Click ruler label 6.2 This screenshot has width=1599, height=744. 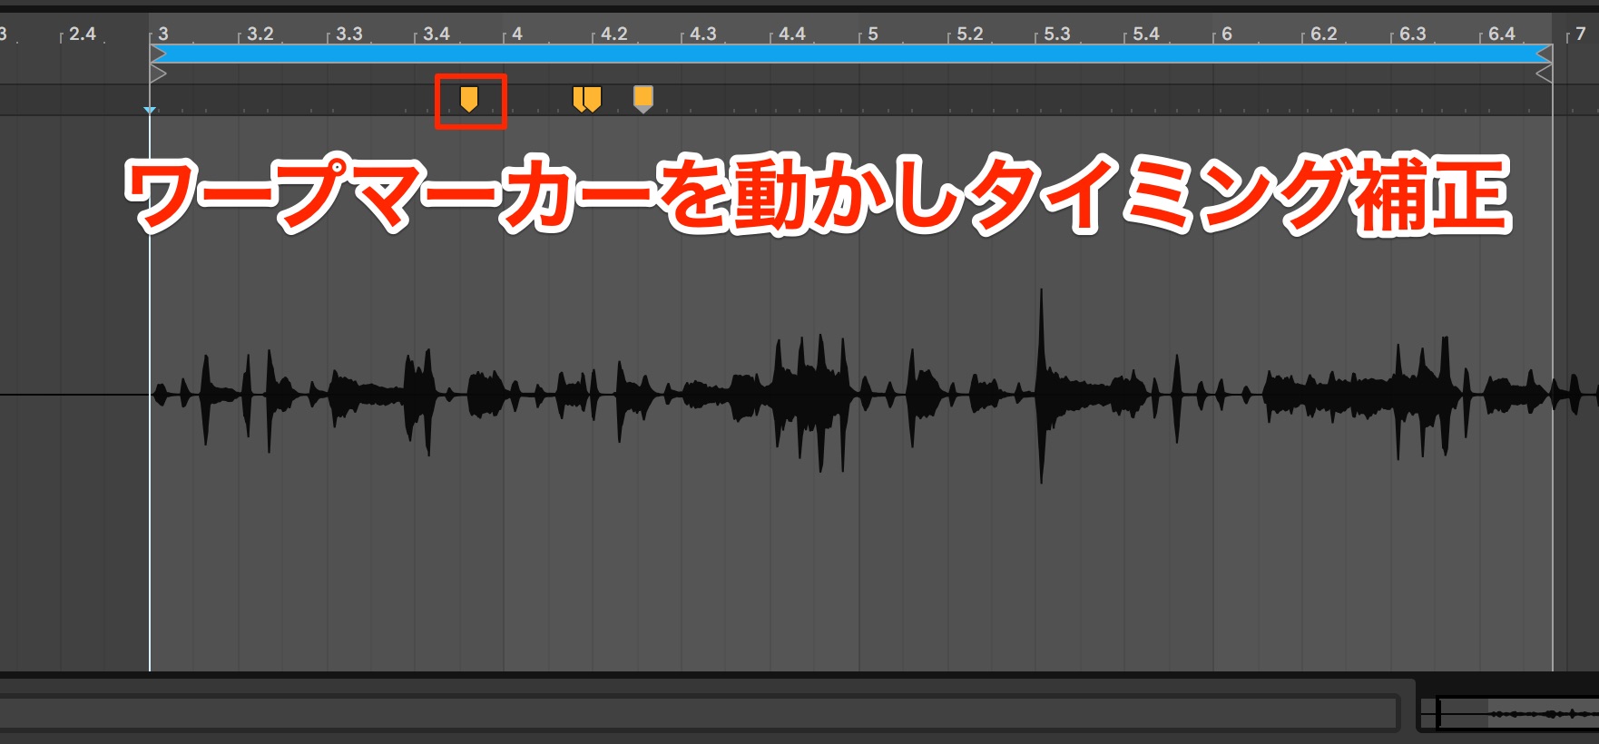(x=1324, y=34)
